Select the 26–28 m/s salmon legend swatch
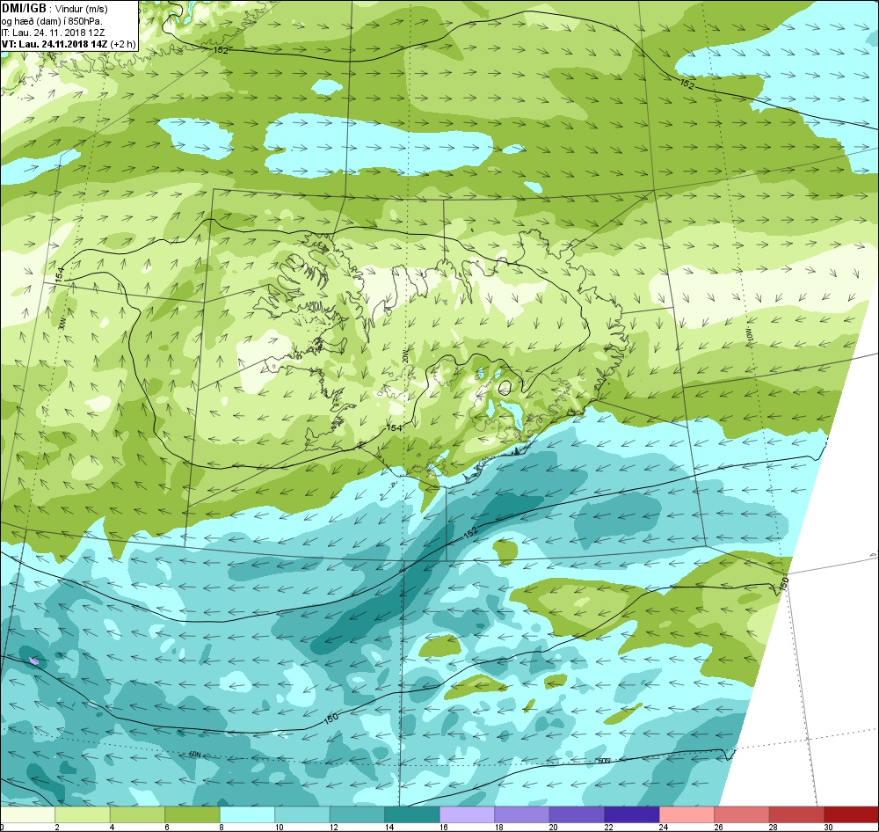 (742, 814)
